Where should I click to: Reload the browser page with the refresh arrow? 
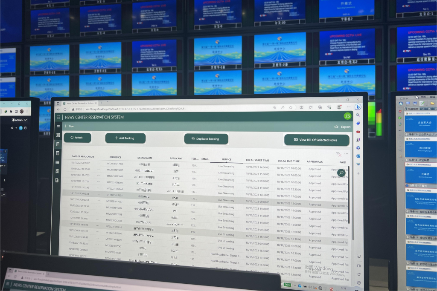point(65,109)
